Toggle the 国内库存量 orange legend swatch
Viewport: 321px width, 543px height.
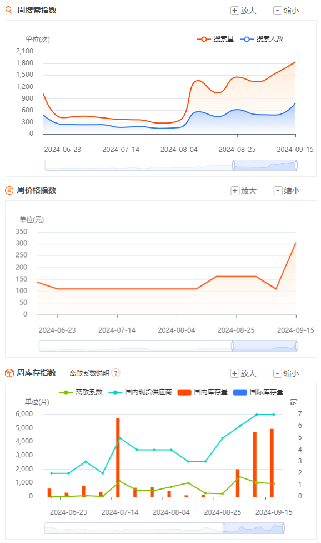184,392
